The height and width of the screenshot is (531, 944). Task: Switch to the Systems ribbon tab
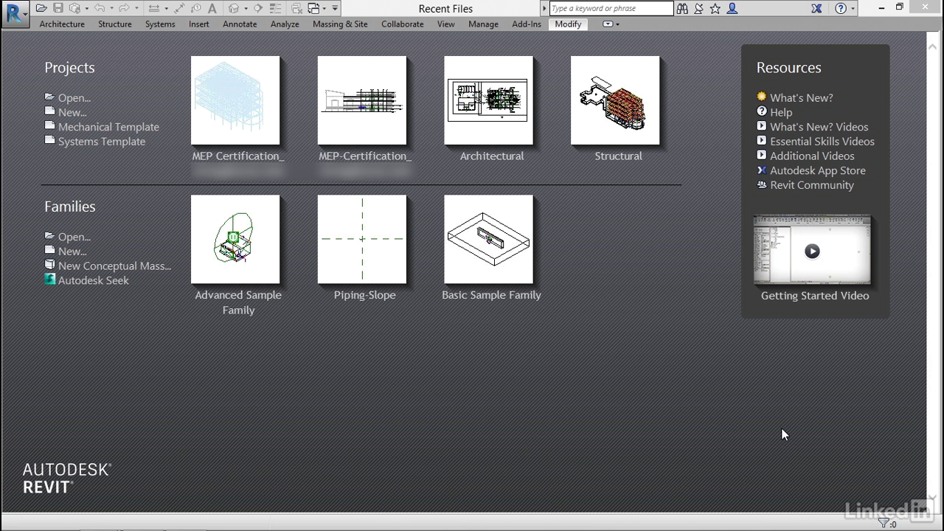[x=160, y=24]
